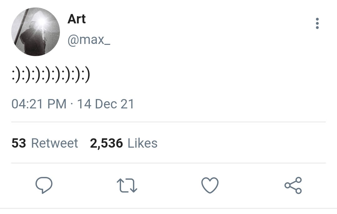Click the 53 retweet count number
337x214 pixels.
point(19,143)
